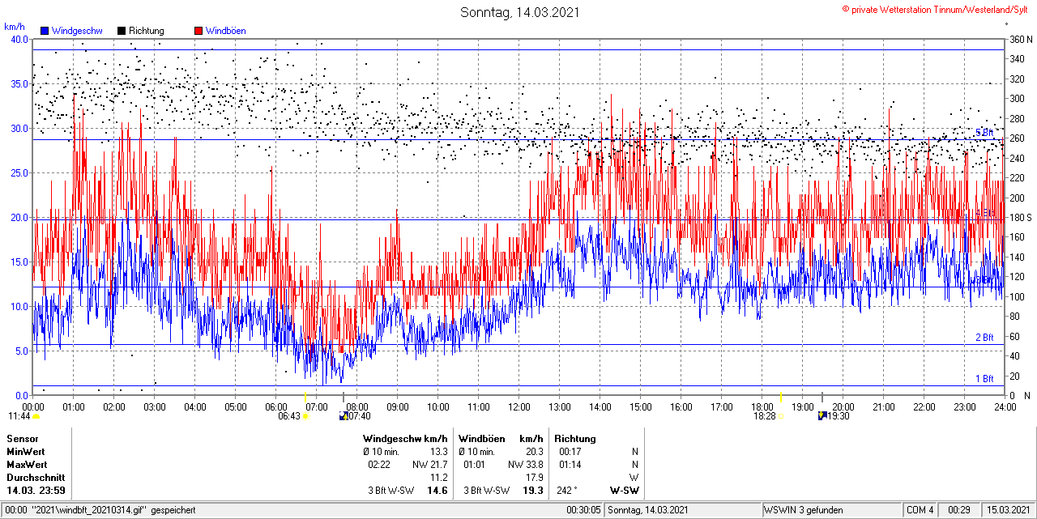Click the Richtung column header in the table
This screenshot has height=519, width=1037.
click(575, 439)
